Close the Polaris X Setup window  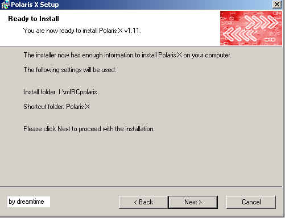tap(277, 4)
